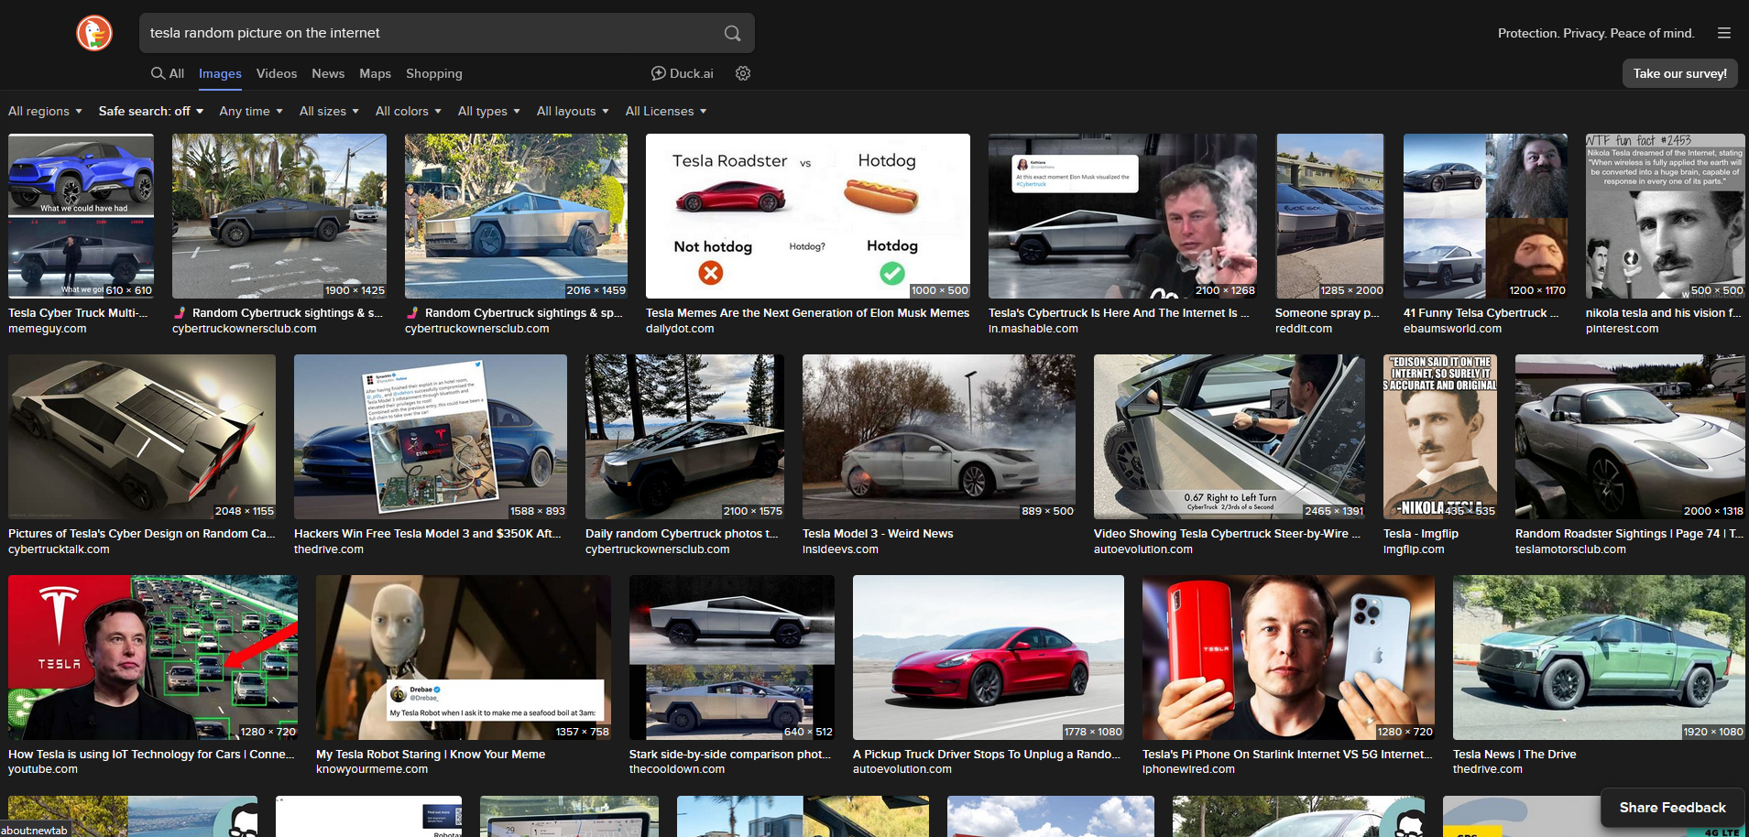
Task: Open the All Licenses dropdown
Action: point(666,111)
